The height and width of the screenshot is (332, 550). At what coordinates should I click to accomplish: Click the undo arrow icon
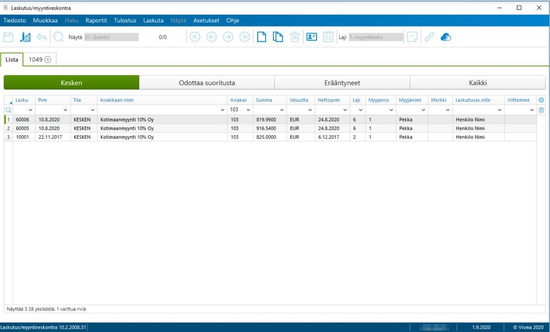[x=41, y=37]
